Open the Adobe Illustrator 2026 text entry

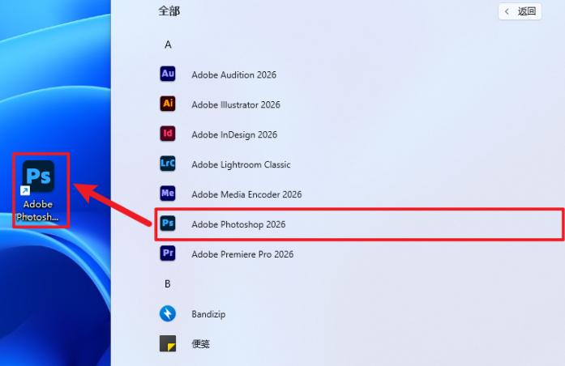tap(236, 104)
